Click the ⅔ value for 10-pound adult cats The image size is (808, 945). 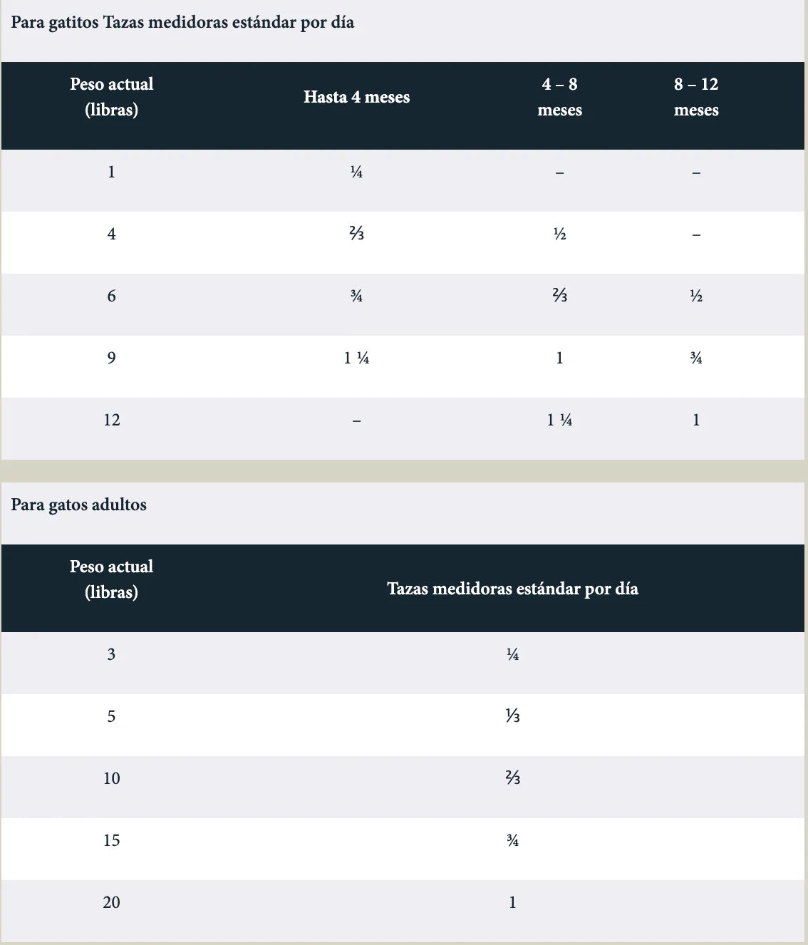(x=512, y=778)
